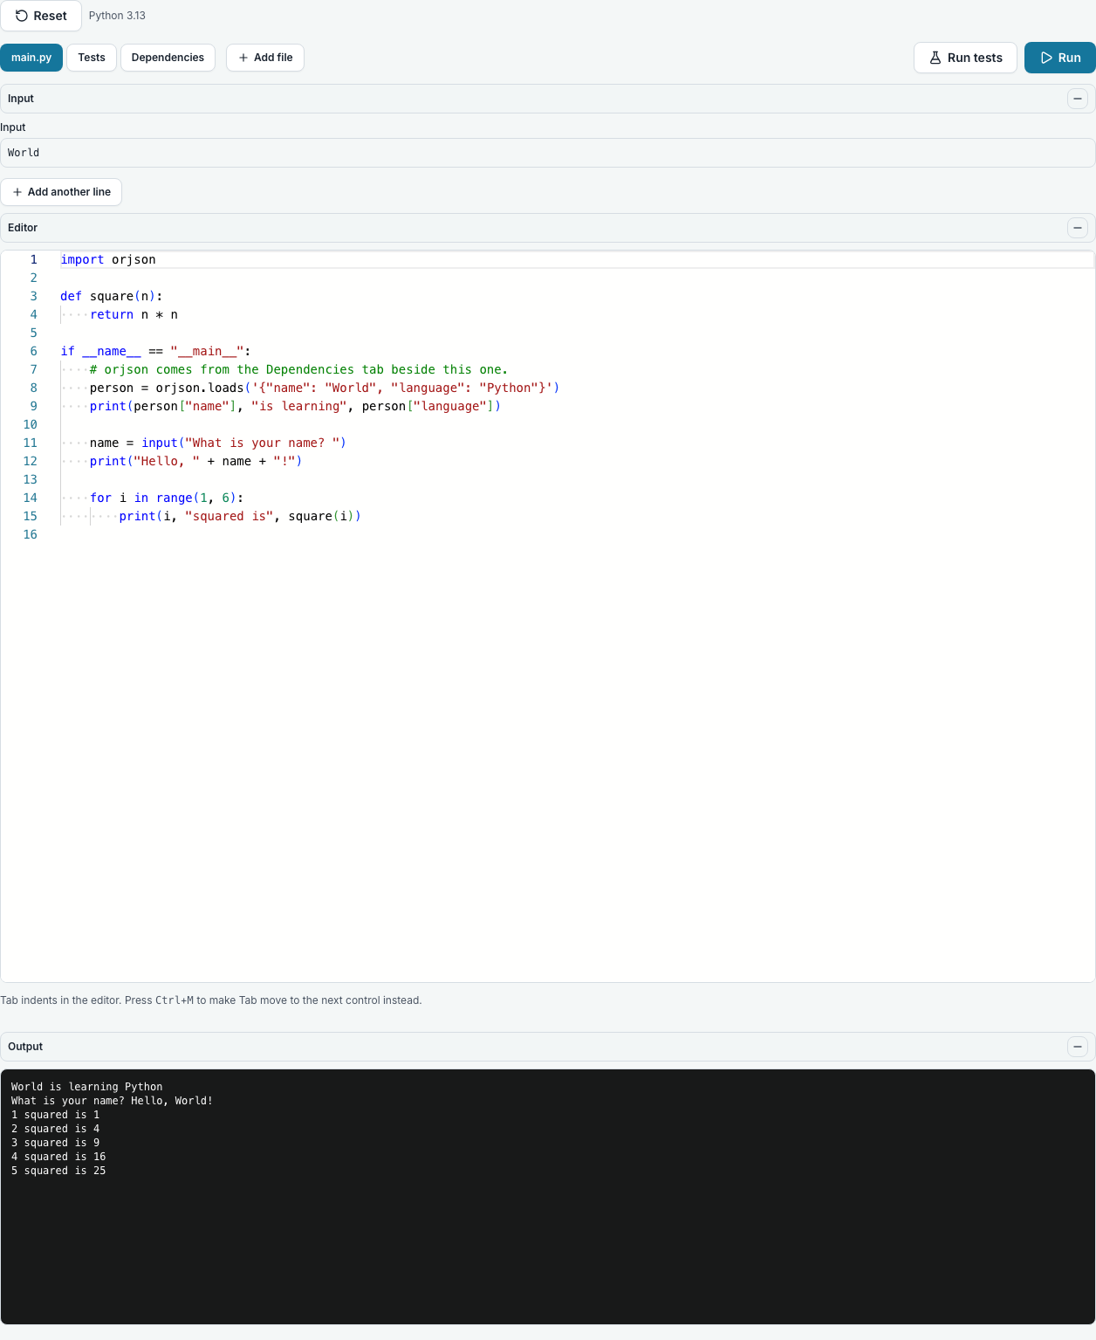Click the name = input line
The height and width of the screenshot is (1340, 1096).
click(218, 443)
